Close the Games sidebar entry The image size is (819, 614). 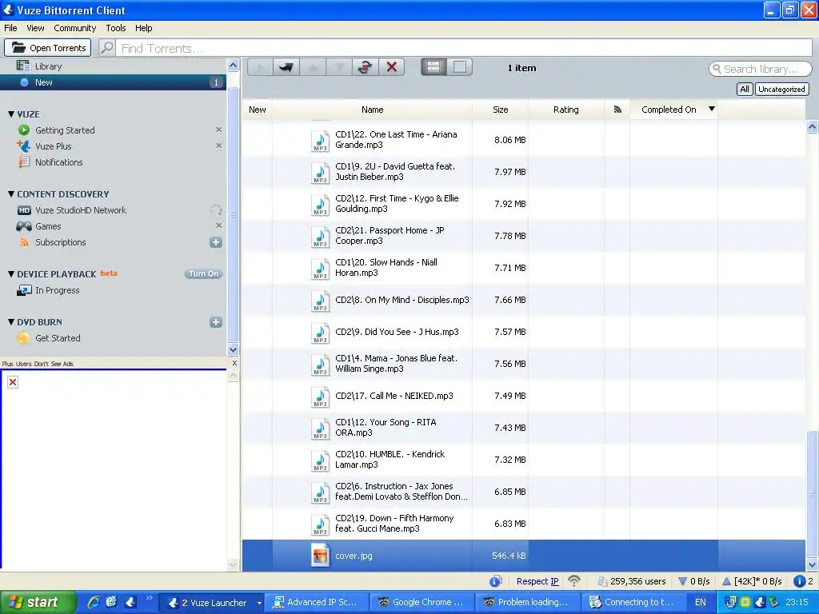click(219, 225)
